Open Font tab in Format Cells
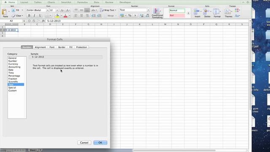The height and width of the screenshot is (152, 270). click(x=52, y=47)
